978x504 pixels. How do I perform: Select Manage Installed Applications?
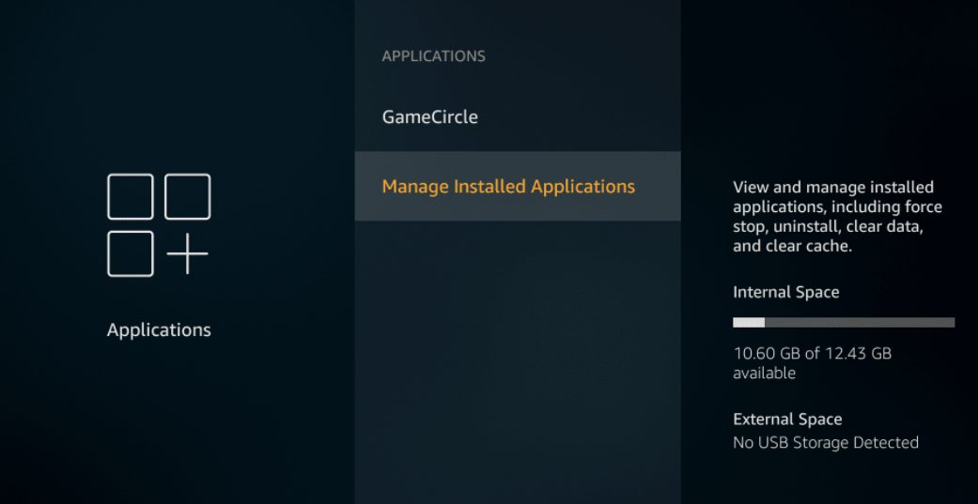click(518, 186)
